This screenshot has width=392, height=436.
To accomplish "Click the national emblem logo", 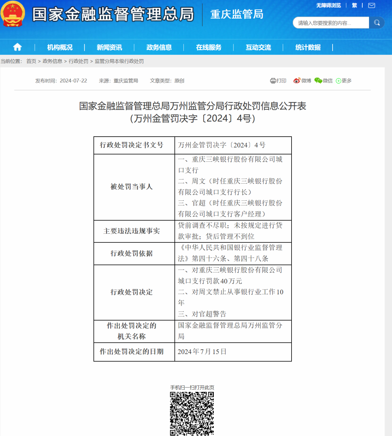I will tap(13, 14).
